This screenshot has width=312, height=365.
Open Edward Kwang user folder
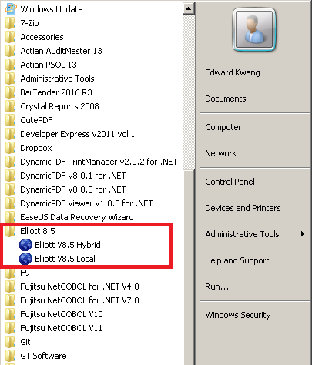pyautogui.click(x=233, y=72)
